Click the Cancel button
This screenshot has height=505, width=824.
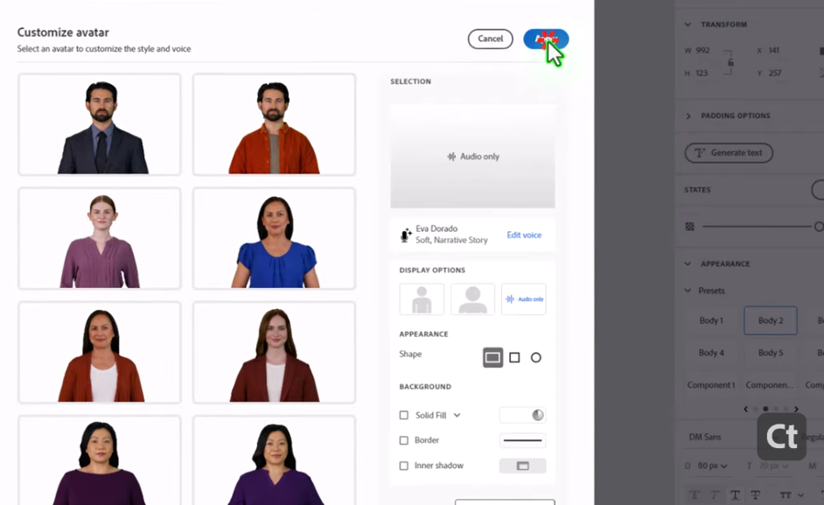click(490, 39)
